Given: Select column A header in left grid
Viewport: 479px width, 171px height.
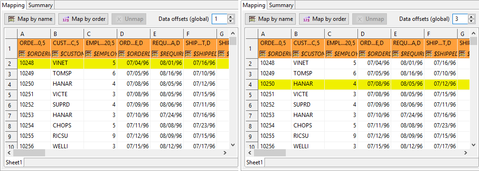Looking at the screenshot, I should point(34,34).
